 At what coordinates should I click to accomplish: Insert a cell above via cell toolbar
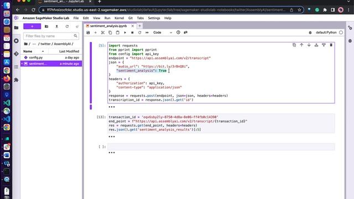(x=316, y=45)
